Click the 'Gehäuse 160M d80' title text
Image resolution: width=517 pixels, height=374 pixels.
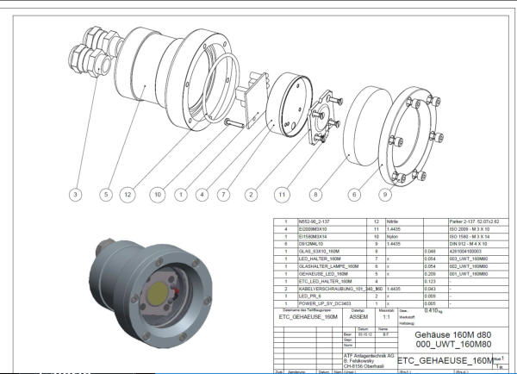click(x=453, y=334)
